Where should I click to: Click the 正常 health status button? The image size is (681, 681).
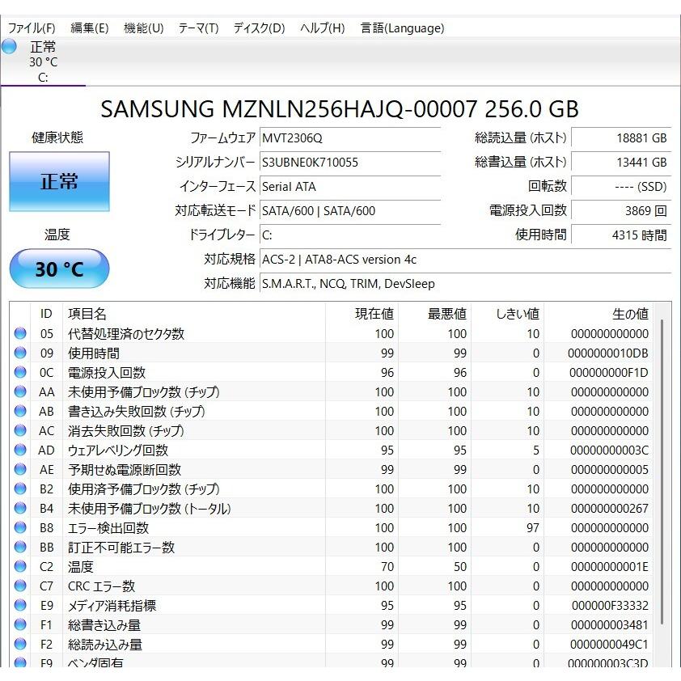[59, 181]
